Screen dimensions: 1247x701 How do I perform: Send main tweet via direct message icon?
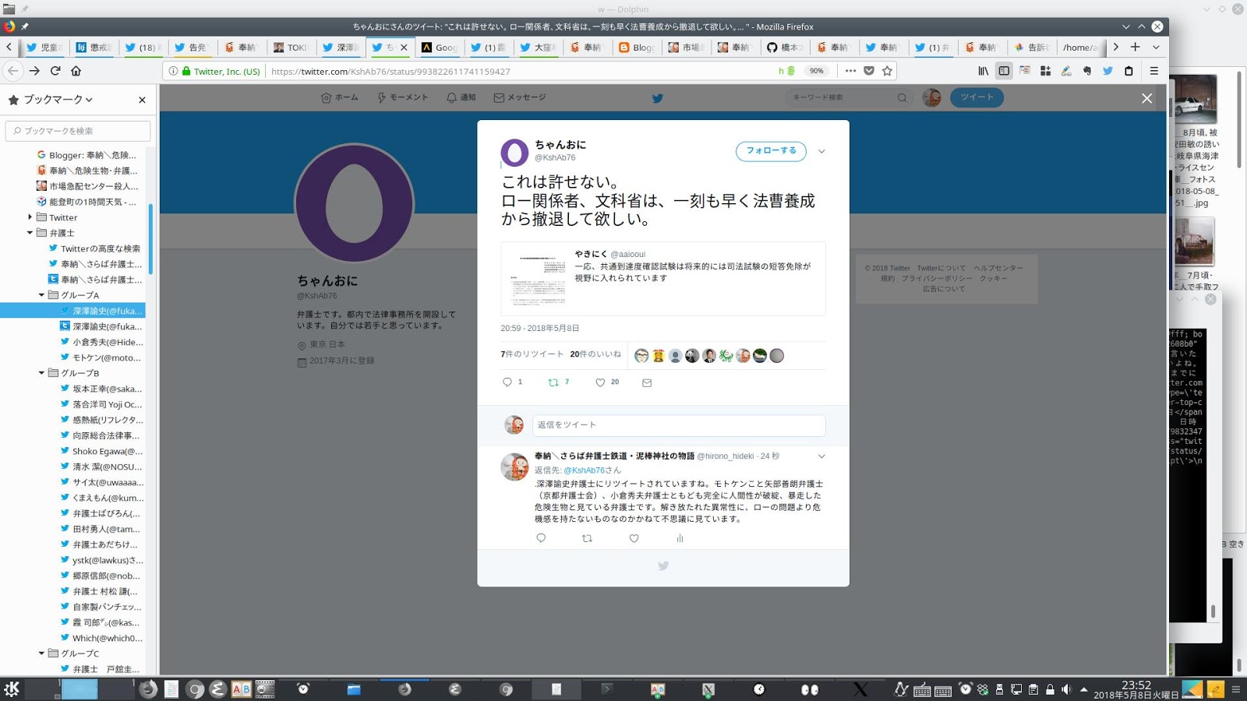coord(647,382)
